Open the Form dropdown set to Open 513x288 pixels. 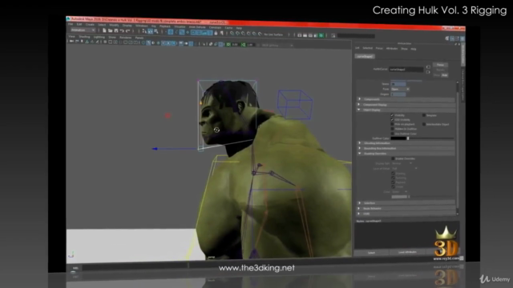(400, 89)
